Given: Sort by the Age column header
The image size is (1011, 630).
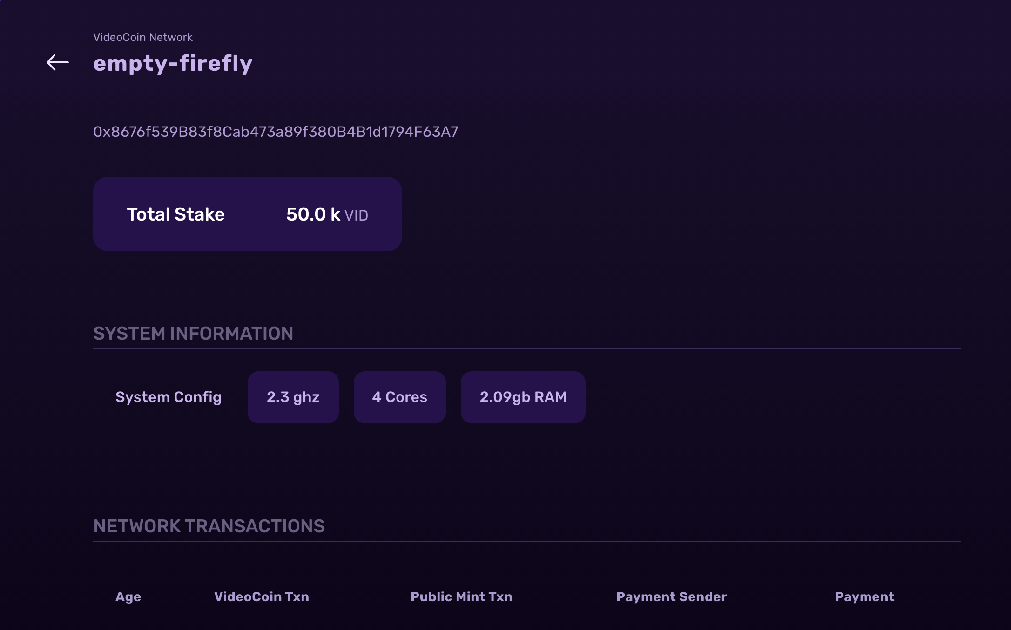Looking at the screenshot, I should point(128,597).
